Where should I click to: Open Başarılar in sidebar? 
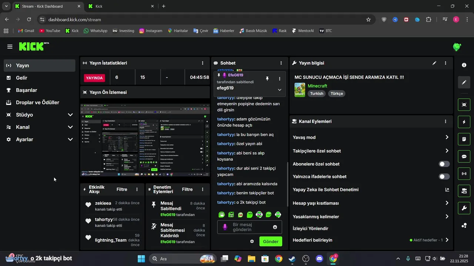coord(40,90)
